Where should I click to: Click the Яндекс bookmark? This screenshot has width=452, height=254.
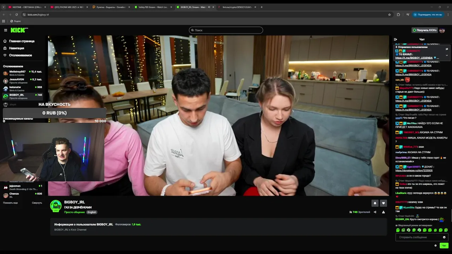coord(16,21)
